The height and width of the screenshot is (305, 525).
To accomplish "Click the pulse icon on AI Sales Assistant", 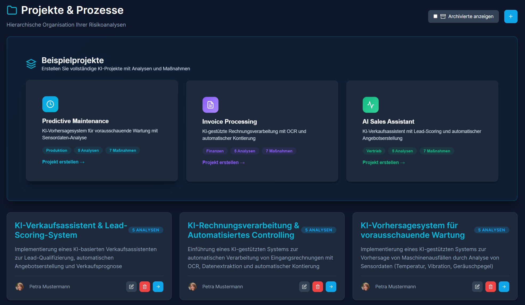I will (x=370, y=105).
